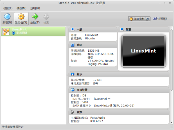
Task: Click the Display (顯示) section header title
Action: point(79,74)
